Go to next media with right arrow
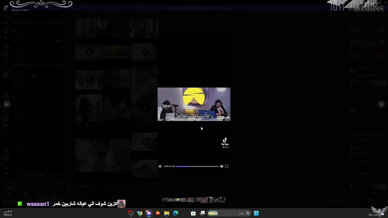 381,104
